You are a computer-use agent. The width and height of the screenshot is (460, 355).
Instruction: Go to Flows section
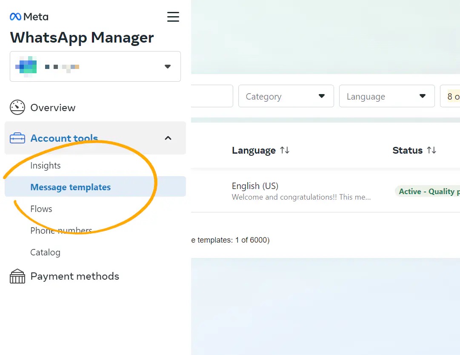tap(41, 209)
